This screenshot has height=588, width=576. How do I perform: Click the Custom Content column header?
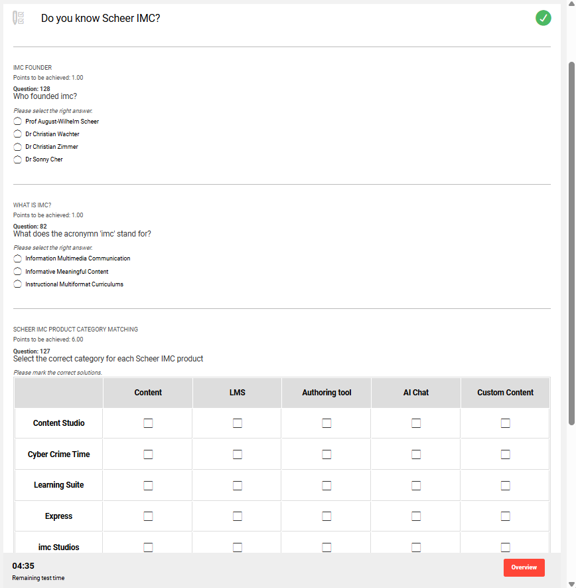click(505, 393)
